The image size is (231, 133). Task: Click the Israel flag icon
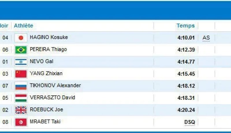click(21, 62)
